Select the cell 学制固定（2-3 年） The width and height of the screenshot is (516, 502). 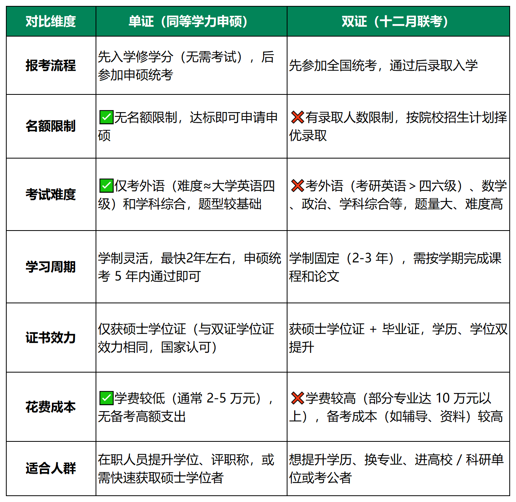coord(398,267)
